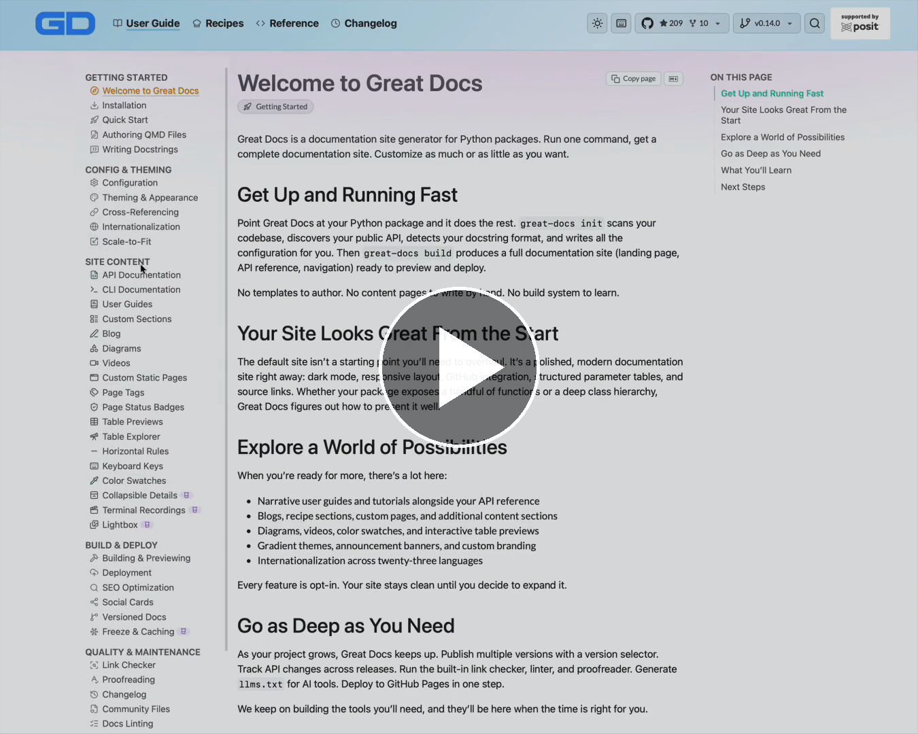Open Social Cards sidebar link
Viewport: 918px width, 734px height.
pos(128,602)
